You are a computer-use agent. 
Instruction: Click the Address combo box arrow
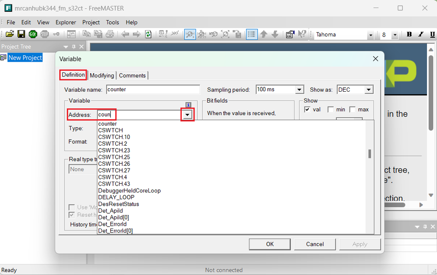(187, 114)
